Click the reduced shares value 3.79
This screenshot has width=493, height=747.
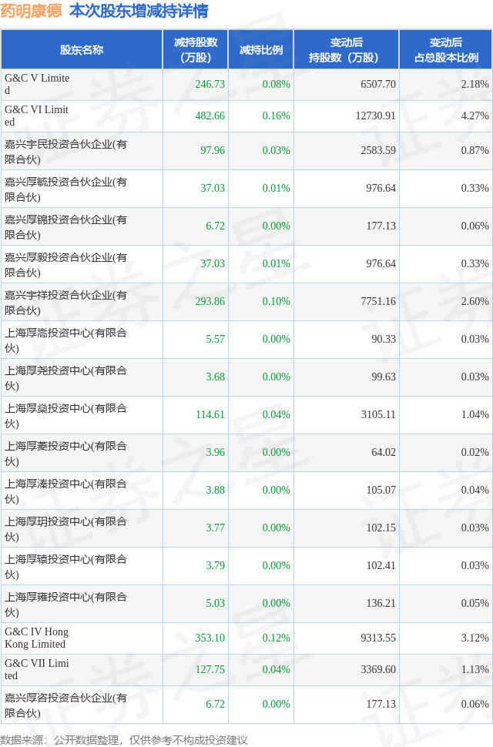click(215, 565)
